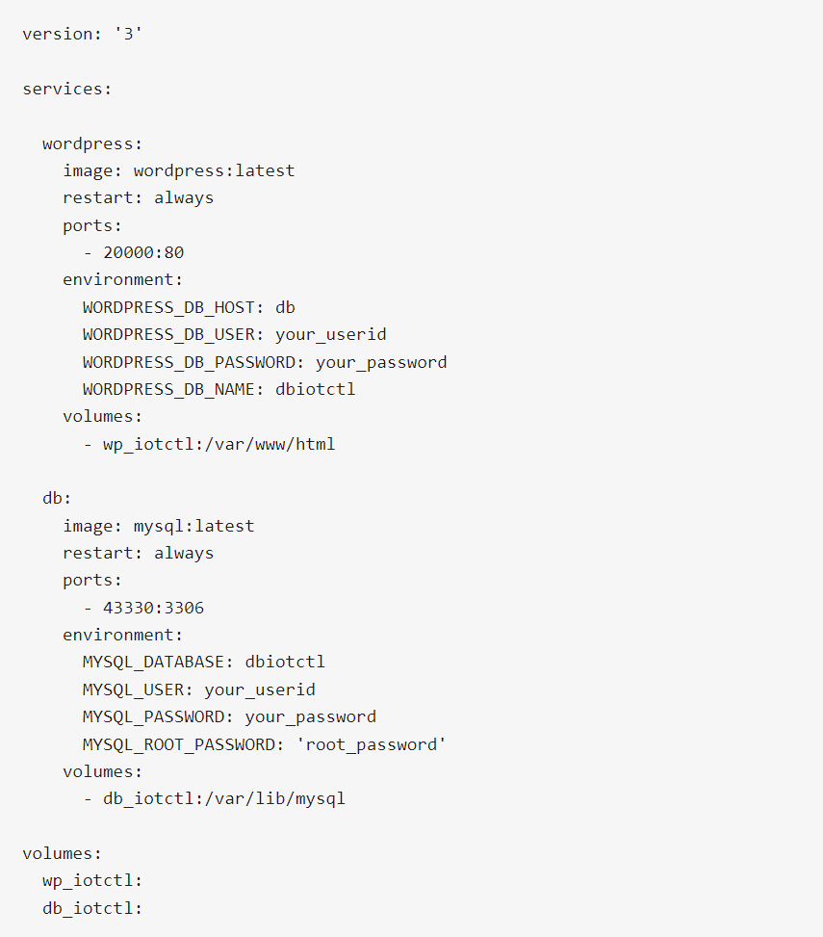Click the top-level volumes key

coord(63,853)
